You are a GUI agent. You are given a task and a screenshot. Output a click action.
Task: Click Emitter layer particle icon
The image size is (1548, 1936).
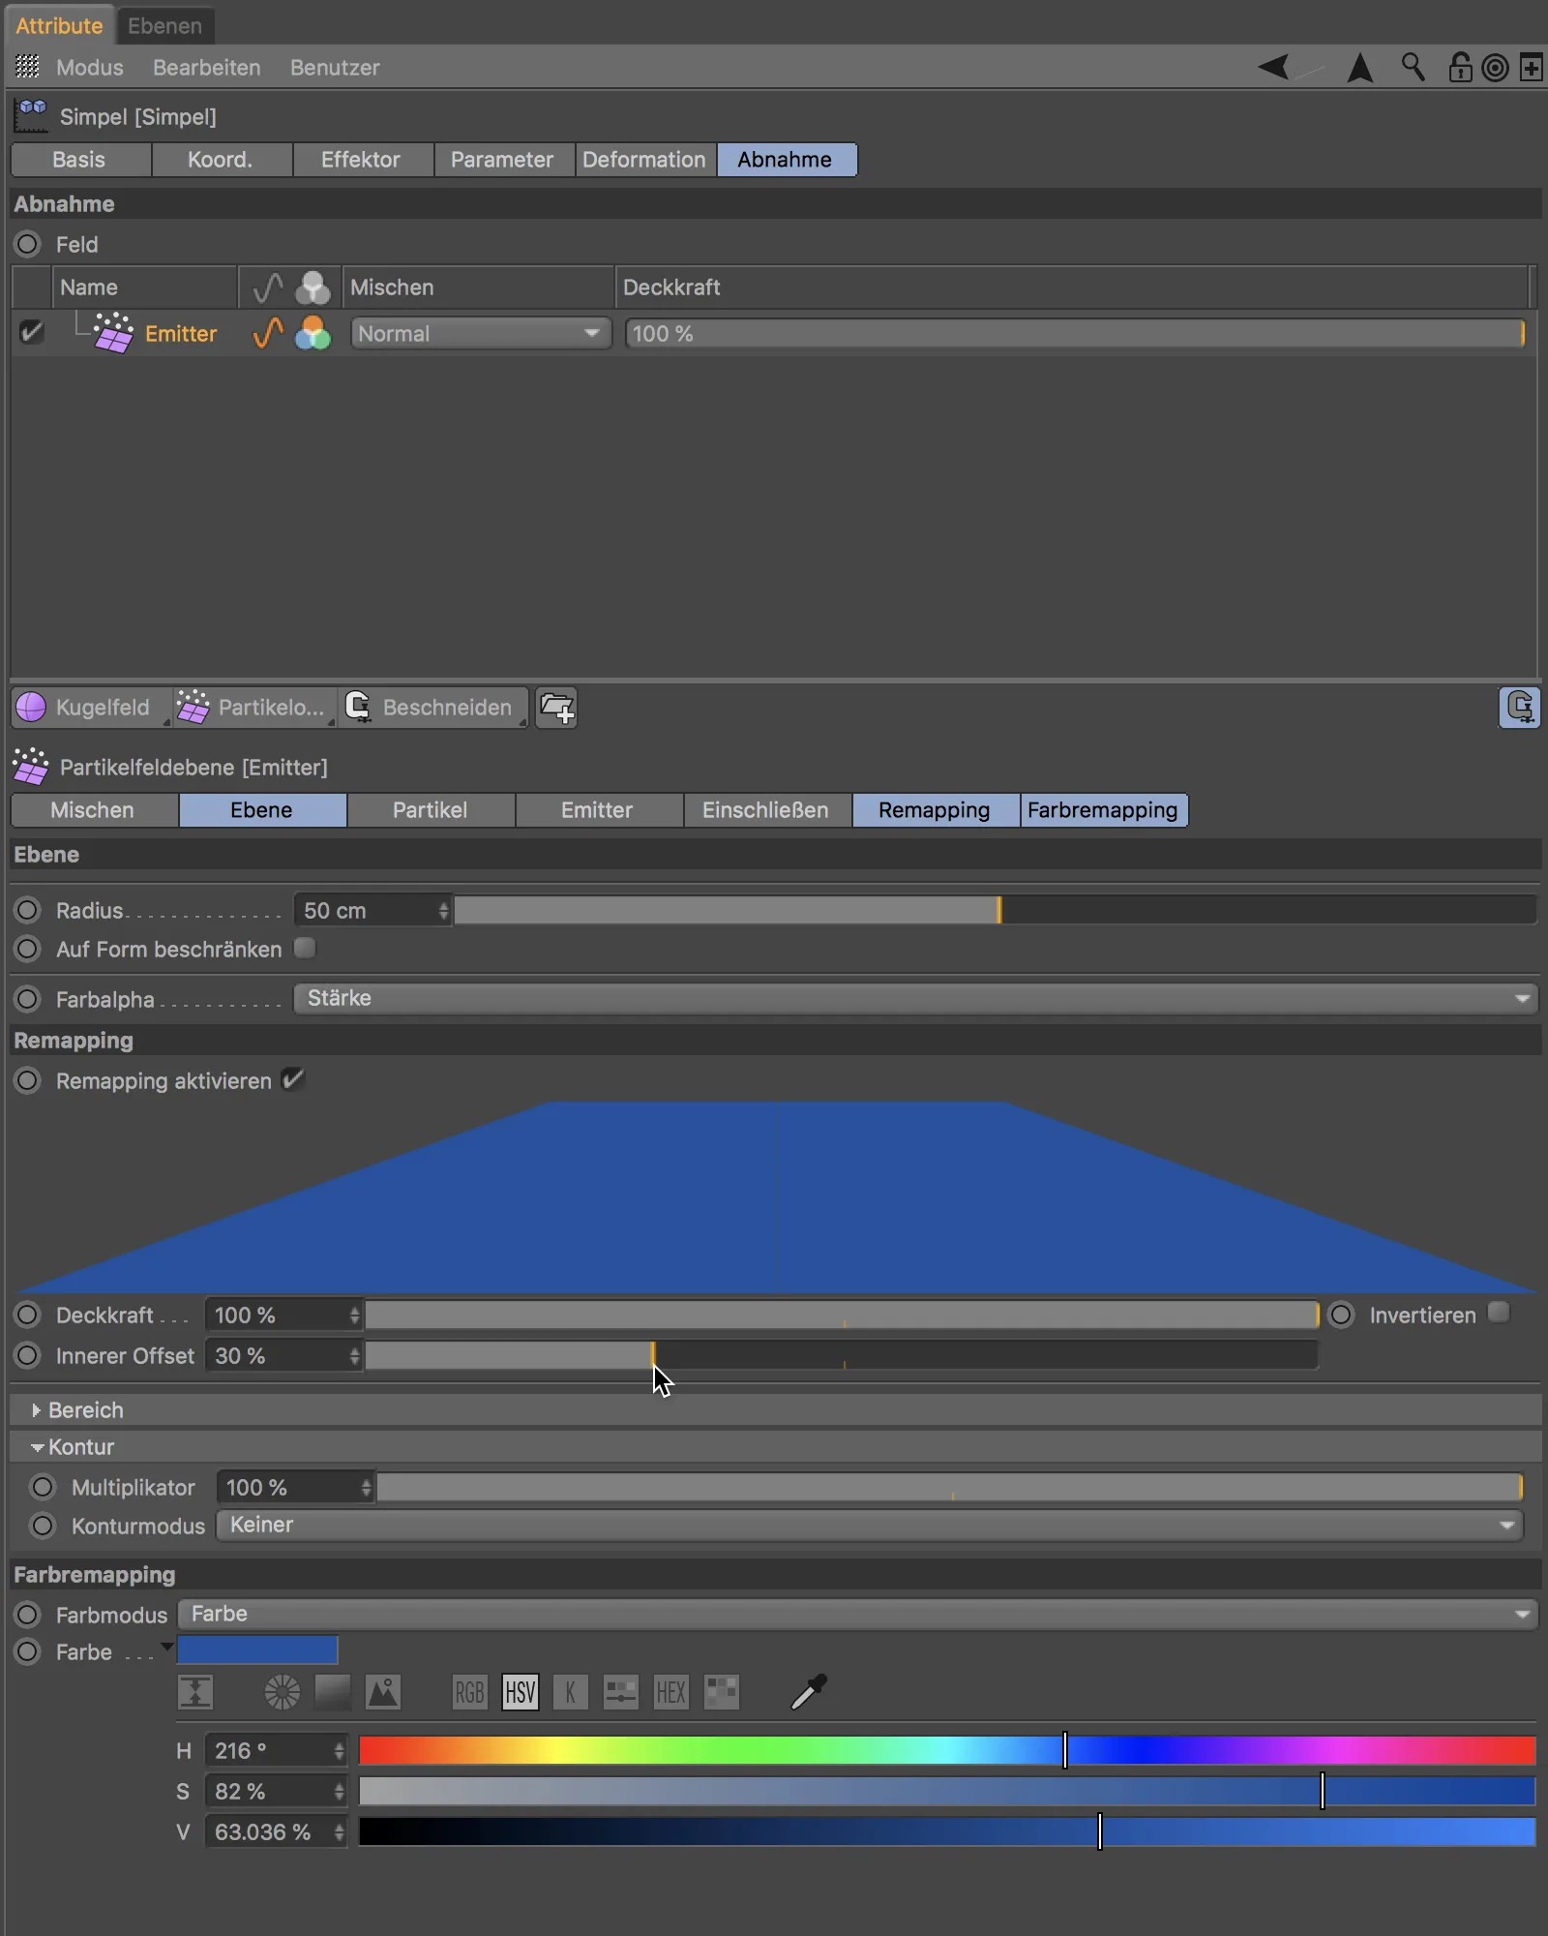pos(113,333)
